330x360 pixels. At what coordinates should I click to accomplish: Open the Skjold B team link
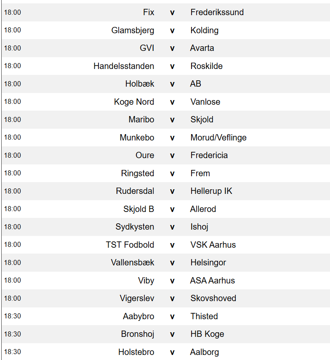point(138,209)
